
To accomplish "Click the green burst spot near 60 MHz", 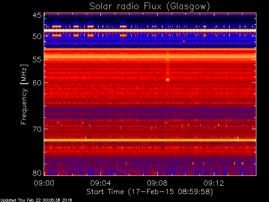I will pyautogui.click(x=168, y=80).
